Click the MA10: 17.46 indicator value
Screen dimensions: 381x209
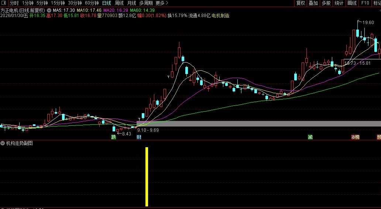click(89, 10)
